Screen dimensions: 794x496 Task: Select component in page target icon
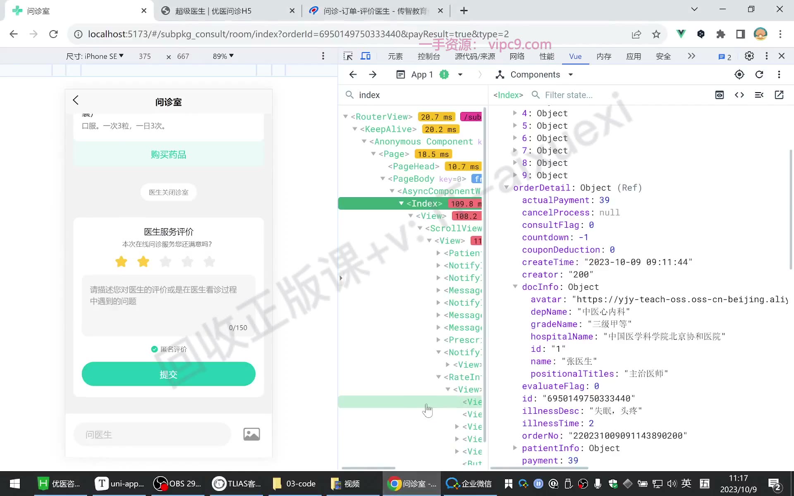pyautogui.click(x=739, y=74)
